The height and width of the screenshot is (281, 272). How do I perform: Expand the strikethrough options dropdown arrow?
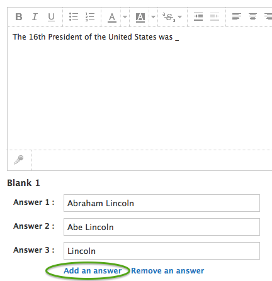pyautogui.click(x=180, y=17)
